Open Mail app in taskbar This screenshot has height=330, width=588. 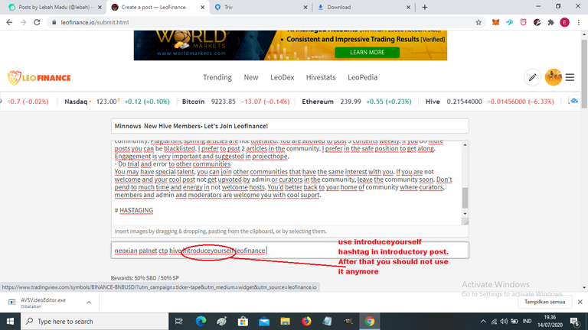coord(264,322)
